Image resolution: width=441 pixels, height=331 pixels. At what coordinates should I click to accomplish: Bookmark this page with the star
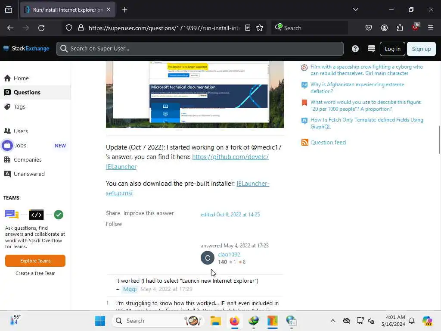coord(260,28)
